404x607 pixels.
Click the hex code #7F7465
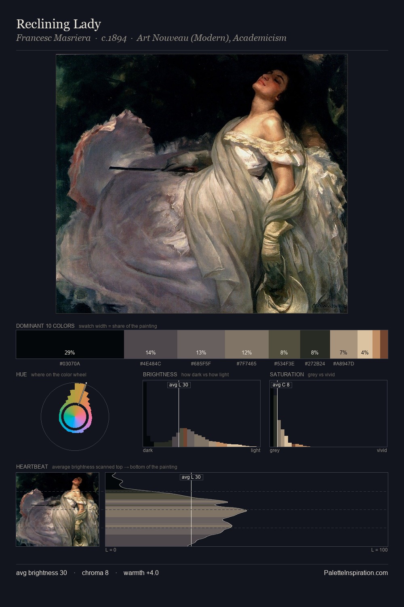[246, 364]
